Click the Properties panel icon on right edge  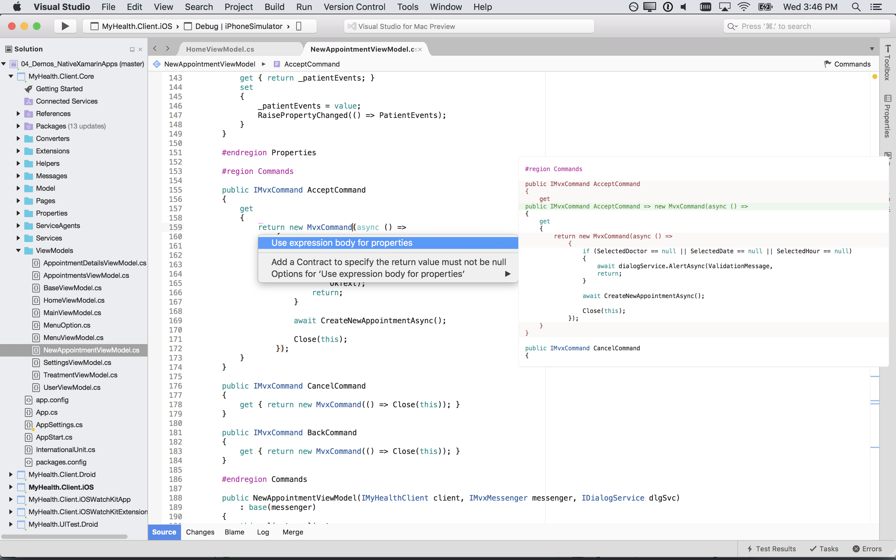[888, 99]
